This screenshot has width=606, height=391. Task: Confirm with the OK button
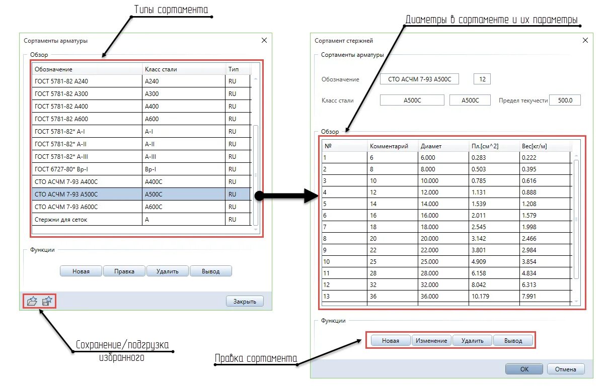click(x=524, y=369)
